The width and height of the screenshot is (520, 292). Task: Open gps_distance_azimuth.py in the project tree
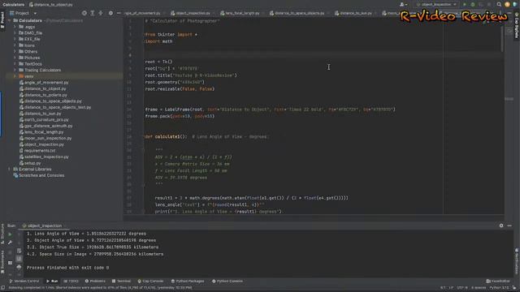[x=46, y=126]
